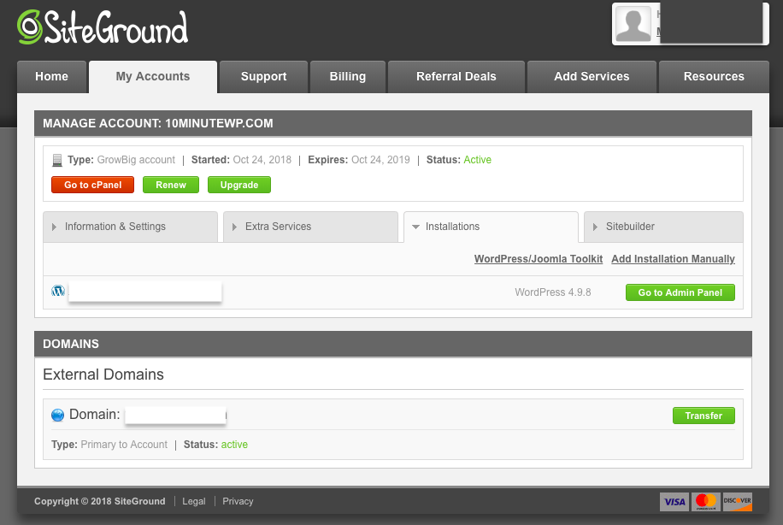Expand the Extra Services section
The height and width of the screenshot is (525, 783).
[310, 227]
